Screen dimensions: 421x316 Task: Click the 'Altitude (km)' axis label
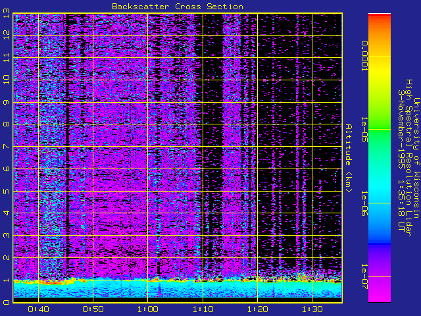tap(348, 158)
